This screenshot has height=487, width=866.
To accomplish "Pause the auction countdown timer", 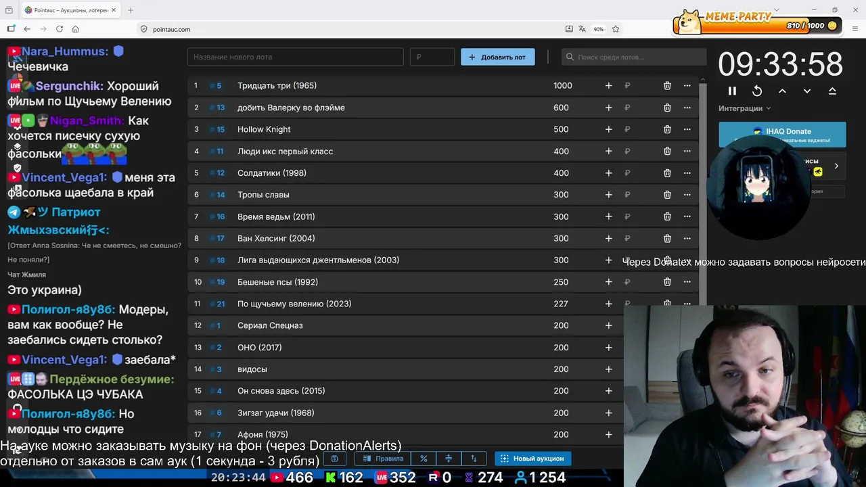I will click(732, 91).
